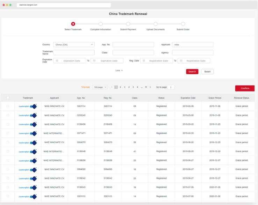Viewport: 258px width, 205px height.
Task: Tick checkbox for App No. 5138458 row
Action: point(8,124)
